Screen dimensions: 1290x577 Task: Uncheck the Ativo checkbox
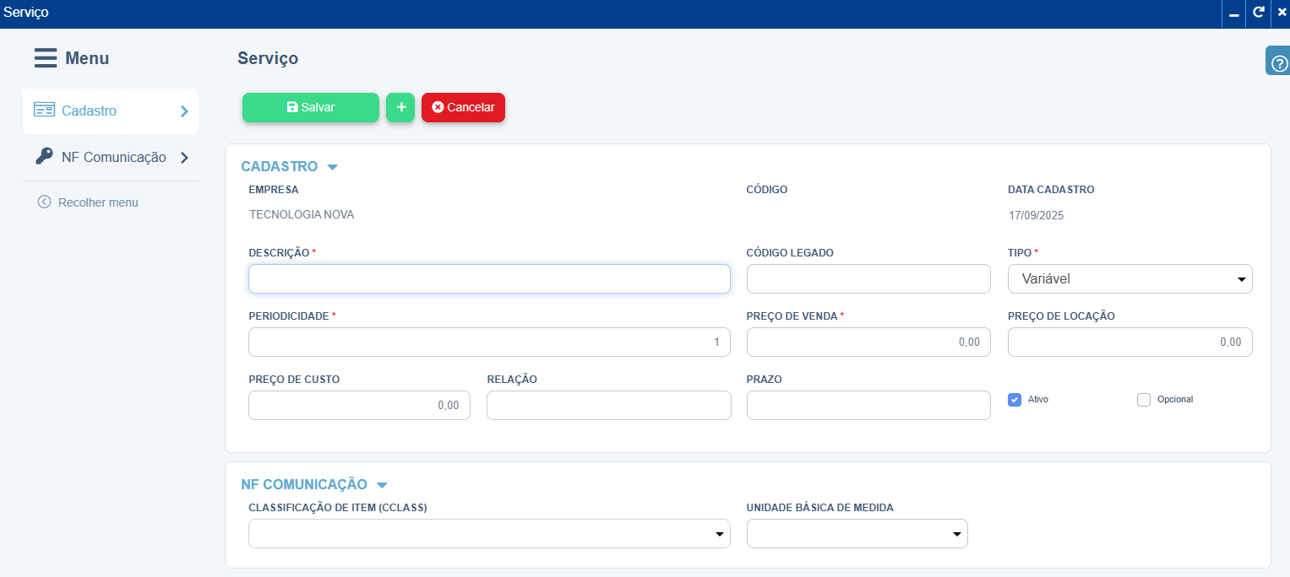tap(1015, 400)
